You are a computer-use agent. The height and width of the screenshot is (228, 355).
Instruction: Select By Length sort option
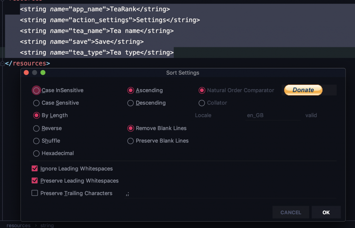click(x=36, y=116)
